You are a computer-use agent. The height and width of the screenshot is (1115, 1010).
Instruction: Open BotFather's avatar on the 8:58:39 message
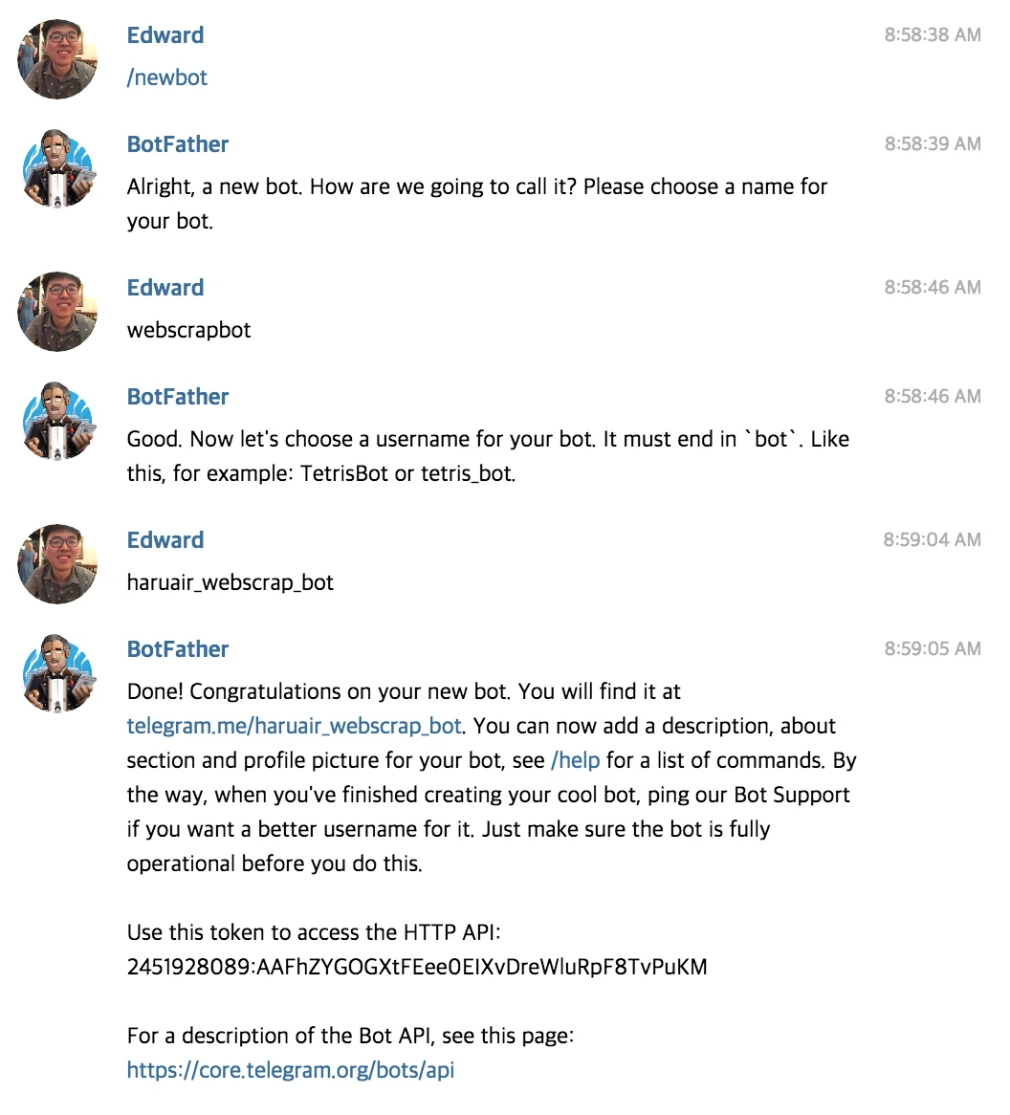(x=56, y=168)
